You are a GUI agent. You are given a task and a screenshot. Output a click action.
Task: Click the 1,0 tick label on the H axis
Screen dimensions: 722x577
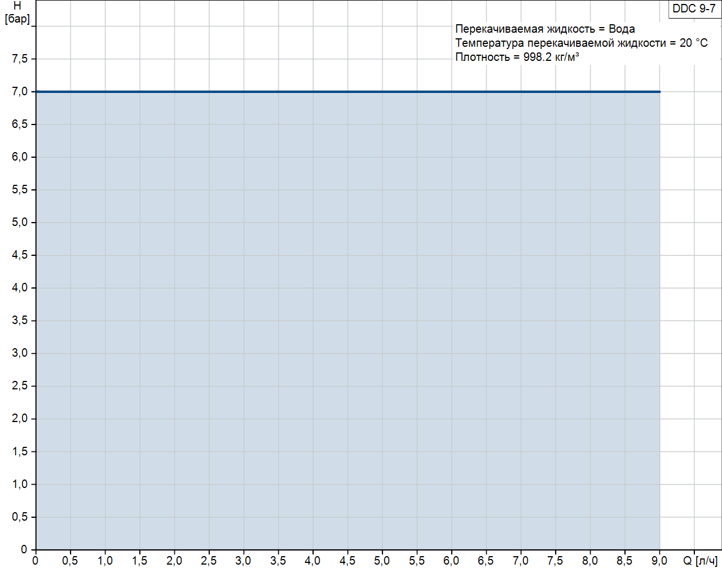[20, 484]
